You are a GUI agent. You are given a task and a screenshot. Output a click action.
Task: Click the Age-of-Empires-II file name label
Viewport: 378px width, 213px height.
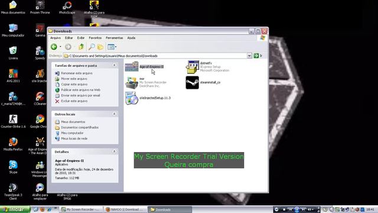point(151,67)
